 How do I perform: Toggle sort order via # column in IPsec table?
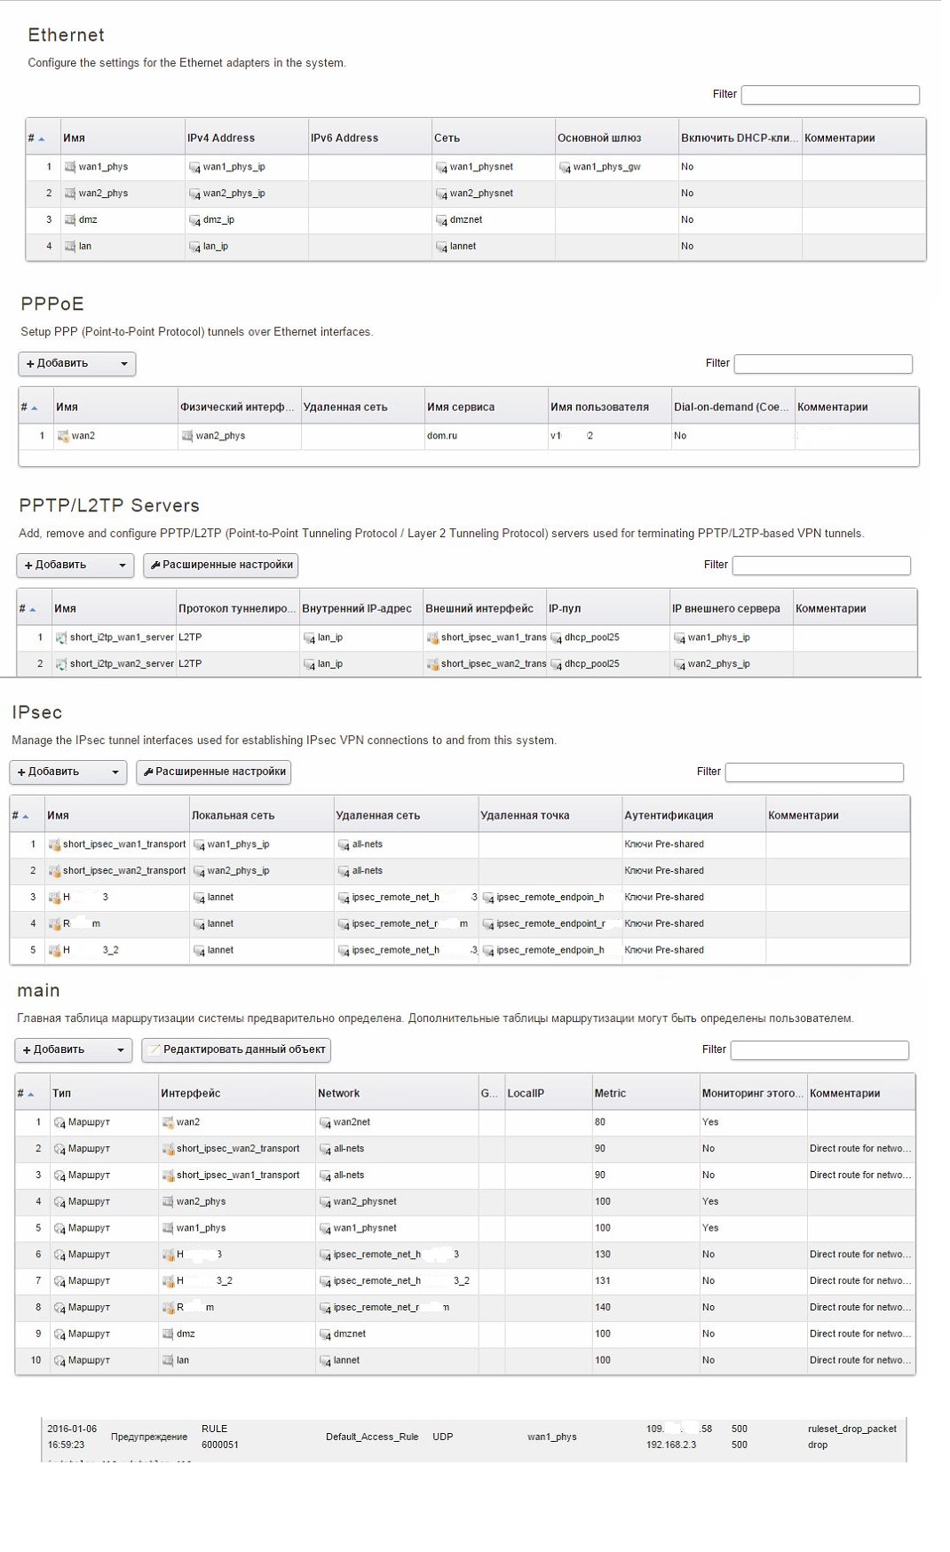20,815
